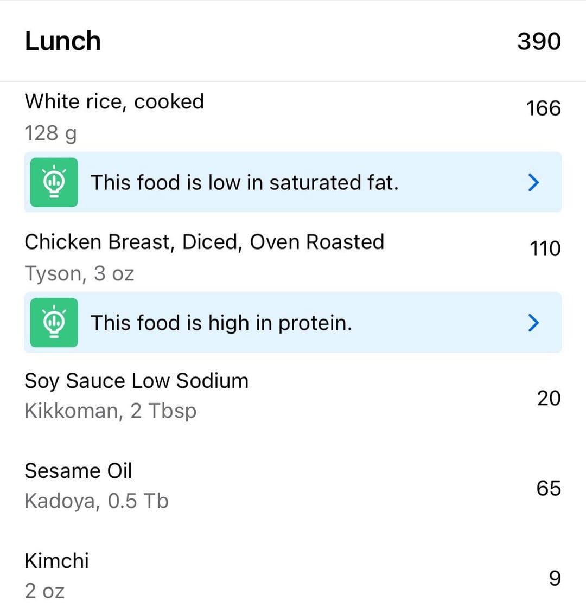
Task: Select the 166 calorie value for white rice
Action: 543,108
